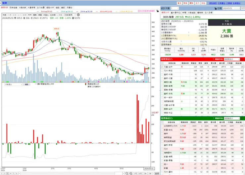This screenshot has height=175, width=245.
Task: Check the 摩根大通 broker checkbox
Action: pyautogui.click(x=162, y=82)
